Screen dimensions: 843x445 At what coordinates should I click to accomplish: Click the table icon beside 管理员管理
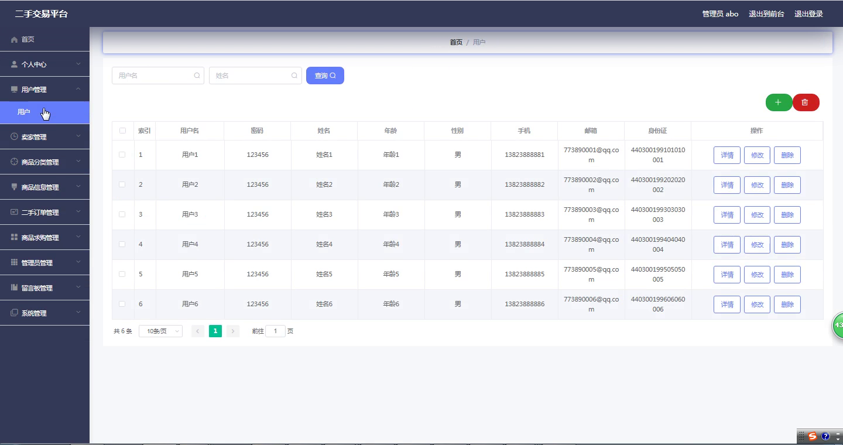pos(15,262)
